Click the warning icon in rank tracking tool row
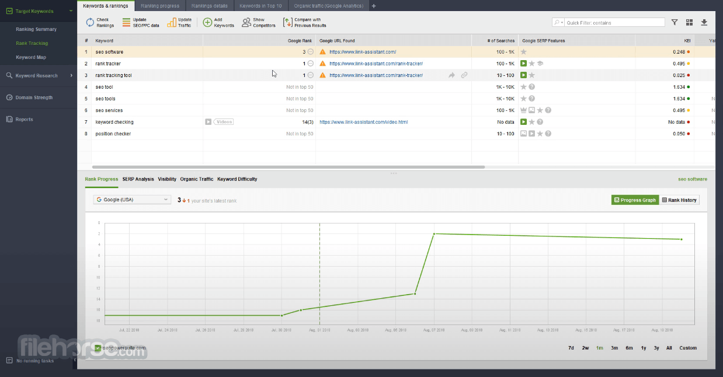This screenshot has height=377, width=723. pos(323,75)
